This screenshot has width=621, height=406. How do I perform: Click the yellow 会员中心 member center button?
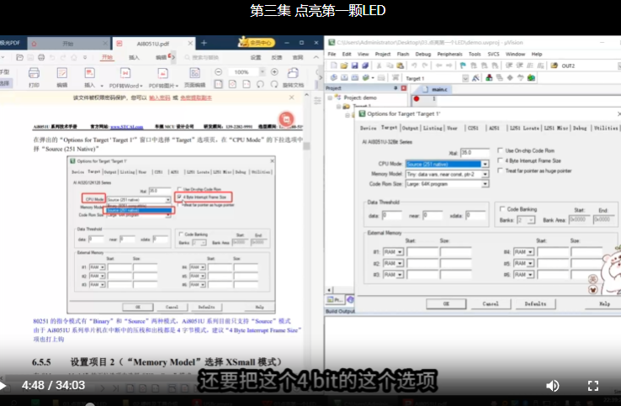[257, 42]
